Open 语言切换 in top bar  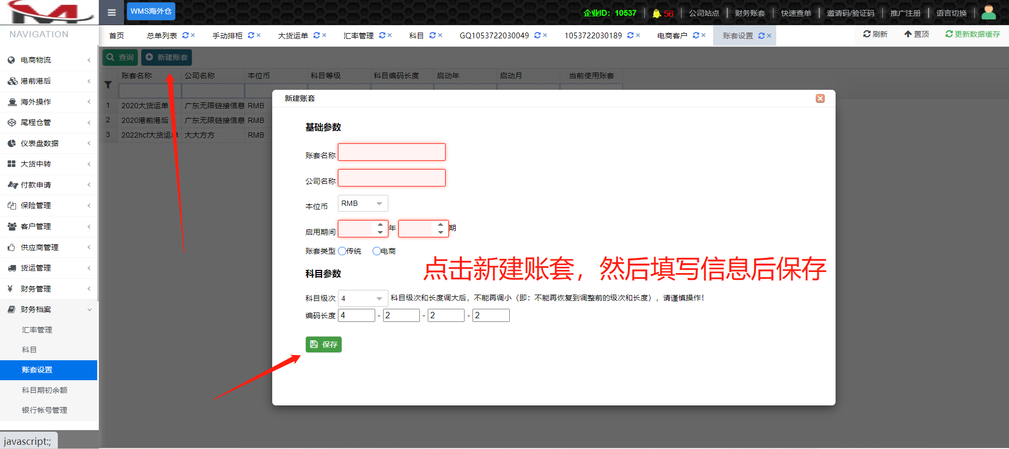point(951,13)
